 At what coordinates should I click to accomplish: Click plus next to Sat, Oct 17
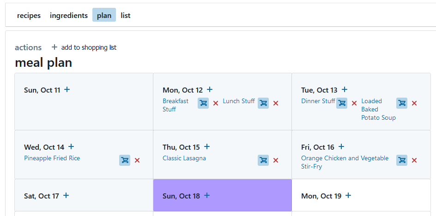click(66, 196)
